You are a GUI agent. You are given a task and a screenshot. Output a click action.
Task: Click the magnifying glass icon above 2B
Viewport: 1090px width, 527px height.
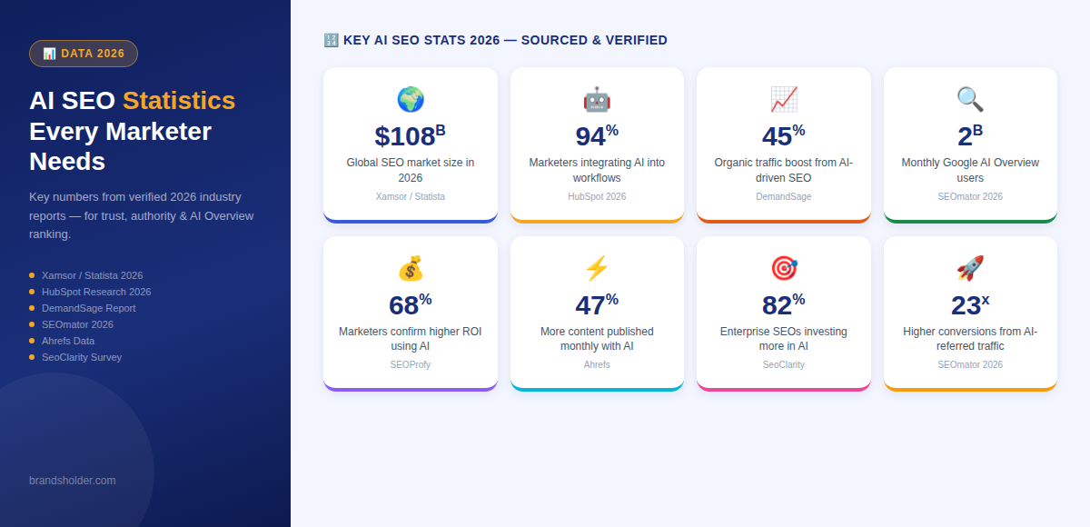(970, 99)
